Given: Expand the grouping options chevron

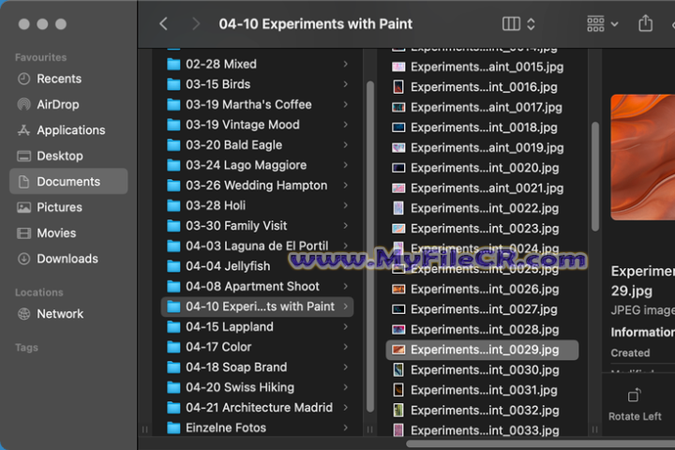Looking at the screenshot, I should [x=615, y=24].
